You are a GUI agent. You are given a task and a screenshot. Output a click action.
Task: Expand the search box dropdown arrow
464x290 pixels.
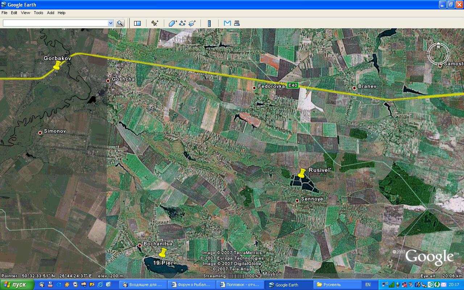[x=111, y=23]
